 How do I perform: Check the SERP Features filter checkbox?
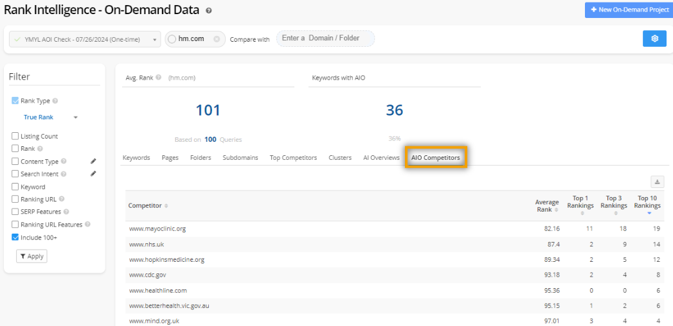pos(15,212)
